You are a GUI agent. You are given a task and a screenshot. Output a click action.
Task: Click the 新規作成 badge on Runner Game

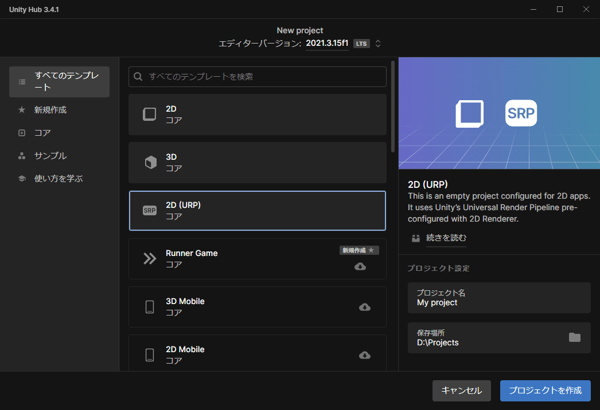[x=359, y=250]
